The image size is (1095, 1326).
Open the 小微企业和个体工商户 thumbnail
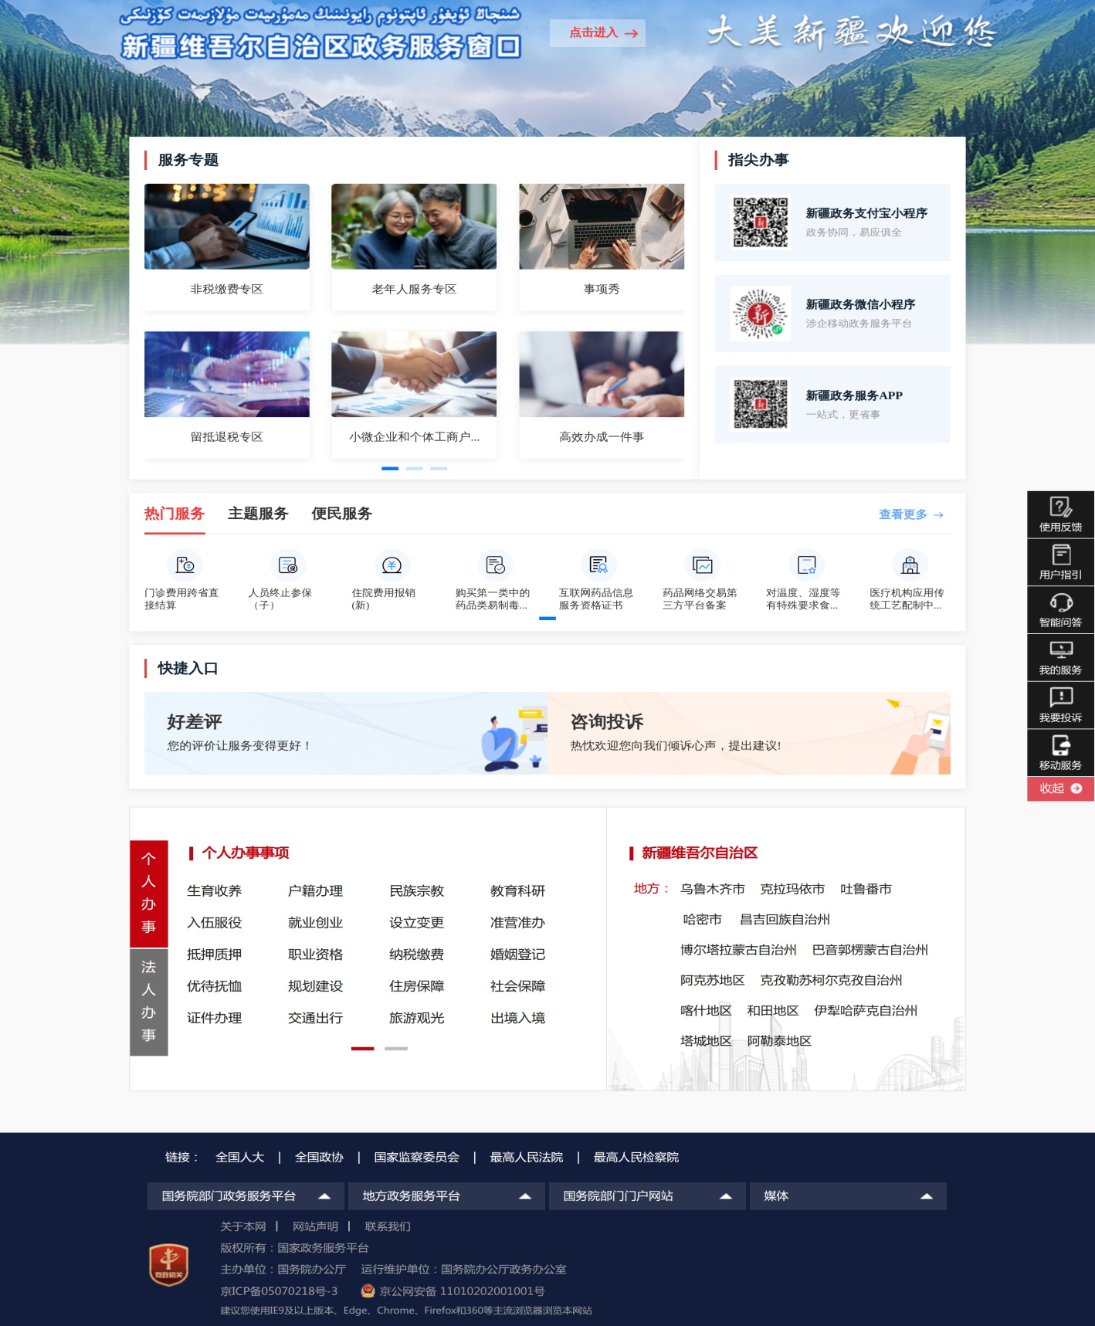coord(414,375)
